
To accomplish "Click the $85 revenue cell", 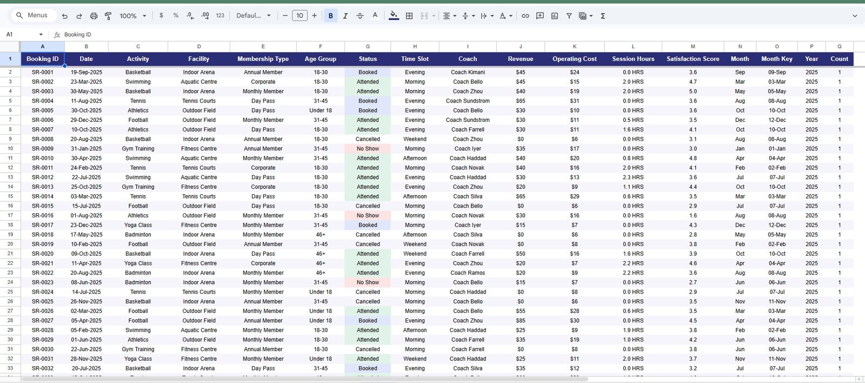I will pos(521,320).
